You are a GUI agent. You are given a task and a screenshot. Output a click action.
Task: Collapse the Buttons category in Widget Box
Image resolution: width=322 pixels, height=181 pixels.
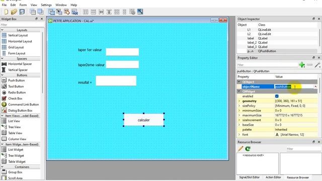2,75
